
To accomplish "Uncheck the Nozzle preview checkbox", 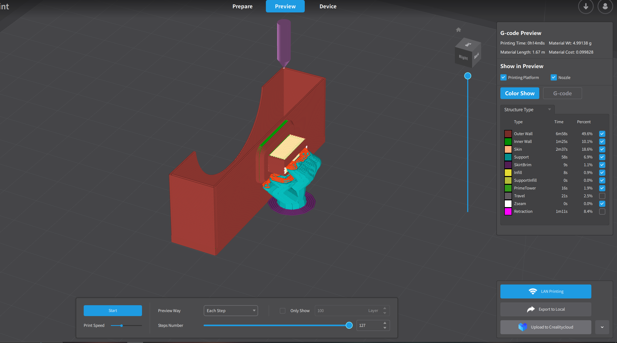I will coord(554,77).
